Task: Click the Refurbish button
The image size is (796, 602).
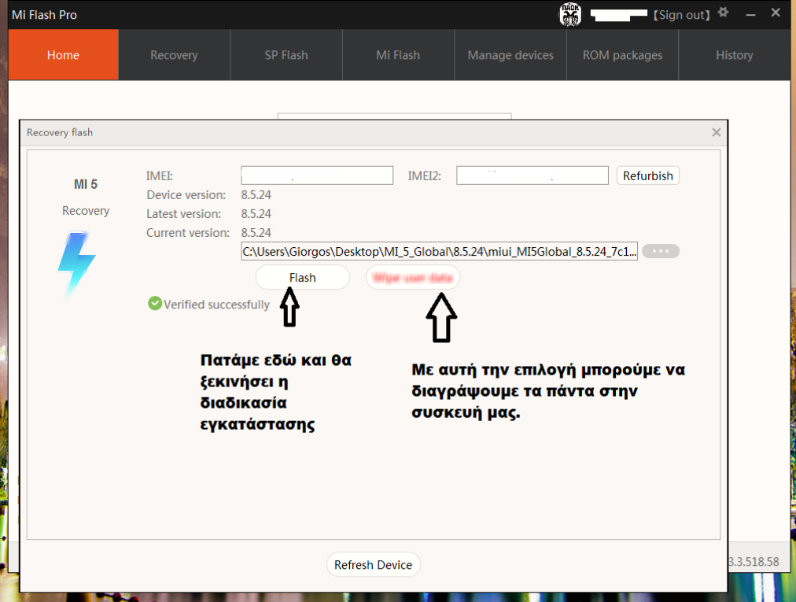Action: 648,175
